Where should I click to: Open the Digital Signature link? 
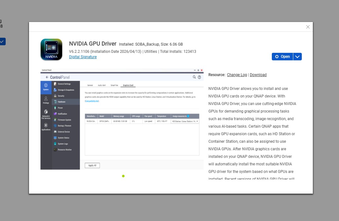pyautogui.click(x=83, y=57)
